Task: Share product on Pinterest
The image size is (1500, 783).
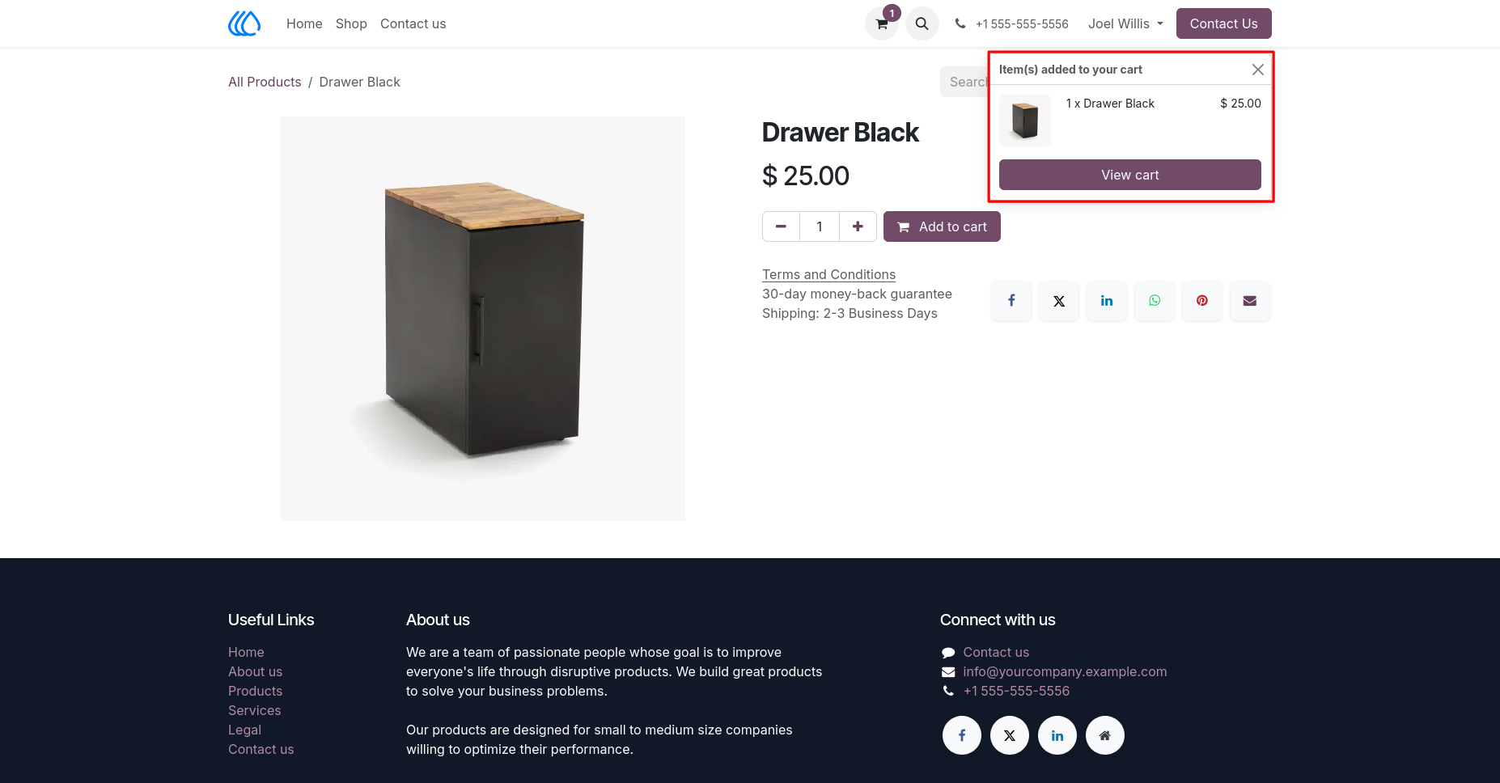Action: [1202, 301]
